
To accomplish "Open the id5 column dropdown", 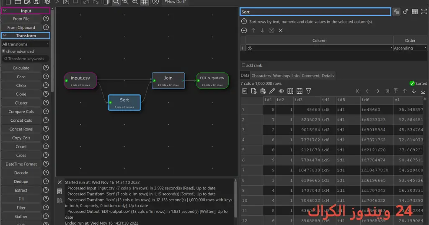I will 319,48.
